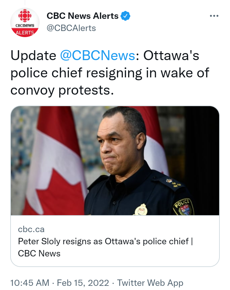The image size is (230, 290).
Task: Click the Feb 15, 2022 date
Action: [x=83, y=283]
